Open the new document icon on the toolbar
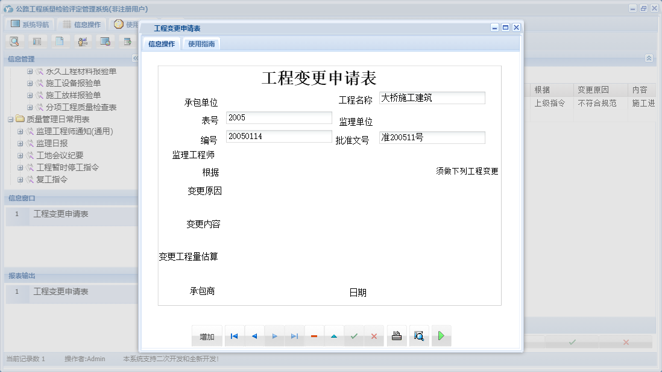 pyautogui.click(x=60, y=41)
